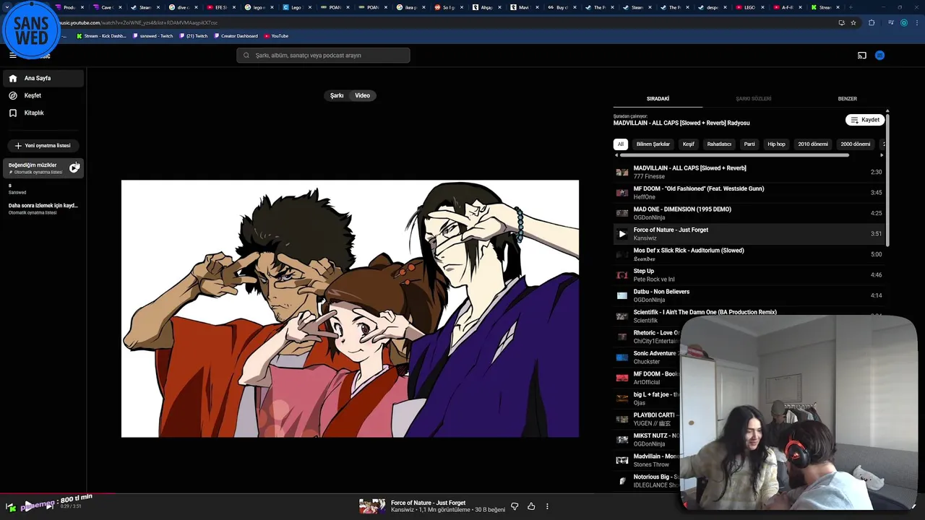Open the Keşfet compass icon
Screen dimensions: 925x520
[x=13, y=95]
